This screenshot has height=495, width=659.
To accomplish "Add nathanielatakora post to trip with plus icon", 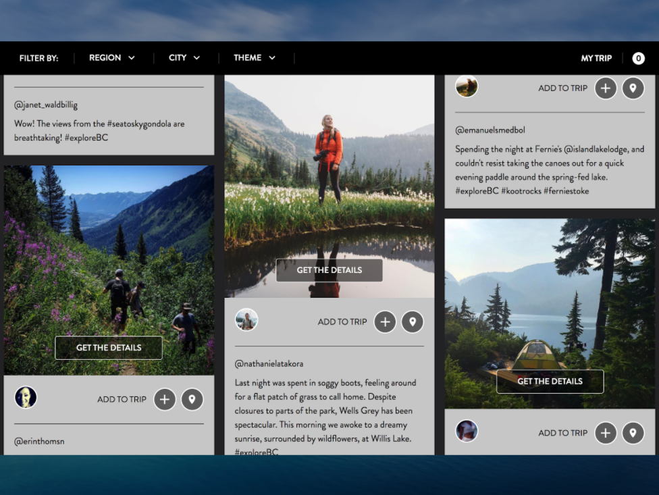I will coord(385,322).
